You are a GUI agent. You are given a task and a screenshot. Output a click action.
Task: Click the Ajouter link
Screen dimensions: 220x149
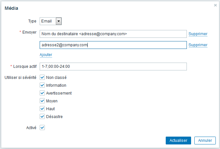46,55
